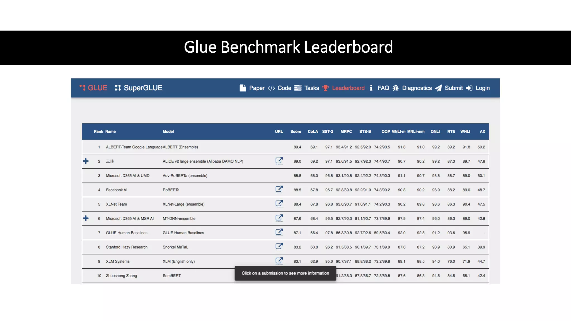
Task: Click the Submit paper-plane icon
Action: (438, 88)
